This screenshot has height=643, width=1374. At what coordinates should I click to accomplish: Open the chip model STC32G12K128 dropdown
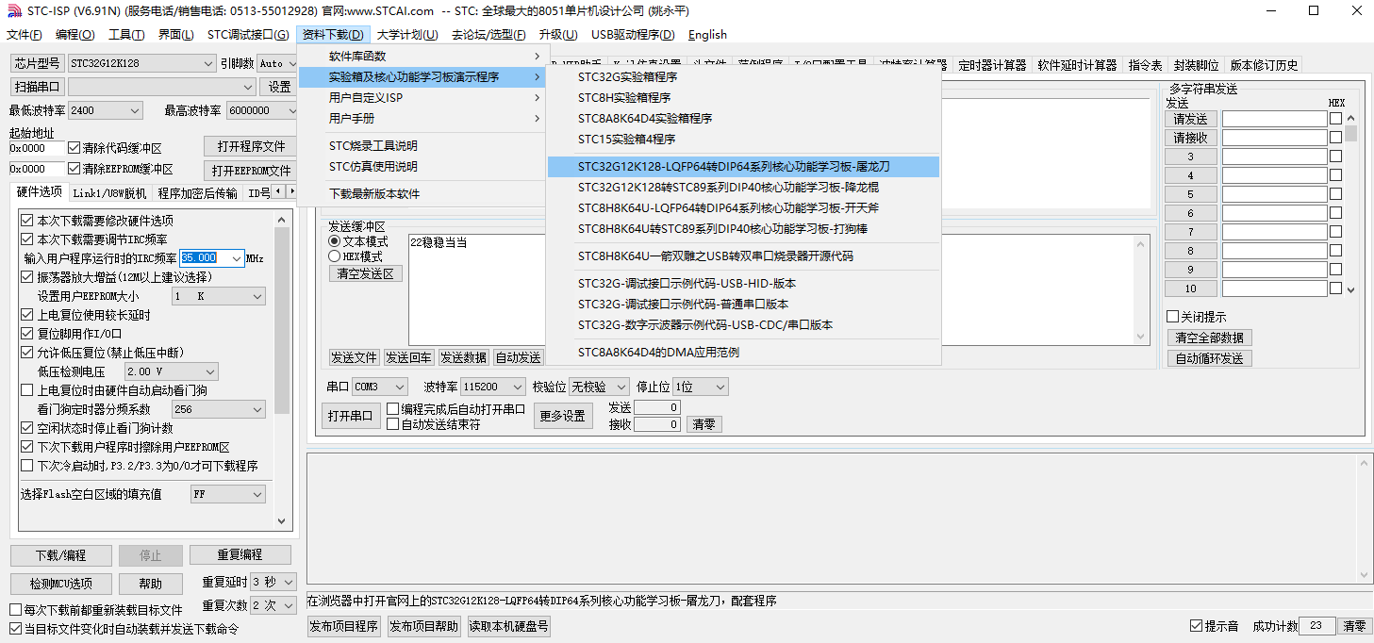coord(141,63)
